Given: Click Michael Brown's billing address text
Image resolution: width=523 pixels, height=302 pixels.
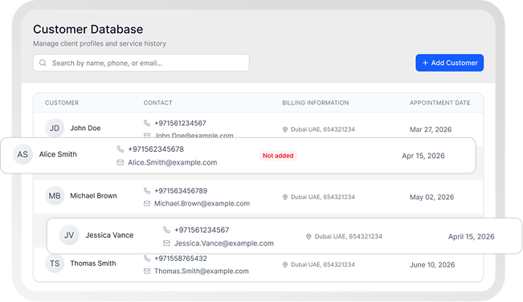Looking at the screenshot, I should 323,197.
